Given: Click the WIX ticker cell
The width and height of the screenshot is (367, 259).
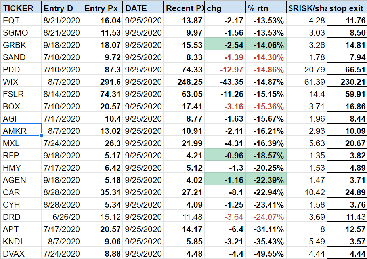Looking at the screenshot, I should pyautogui.click(x=21, y=82).
